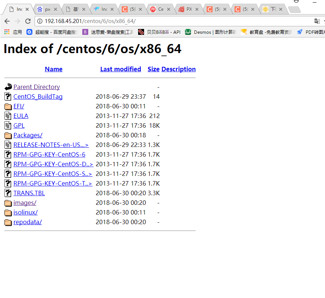Sort listing by Description header

click(x=178, y=69)
